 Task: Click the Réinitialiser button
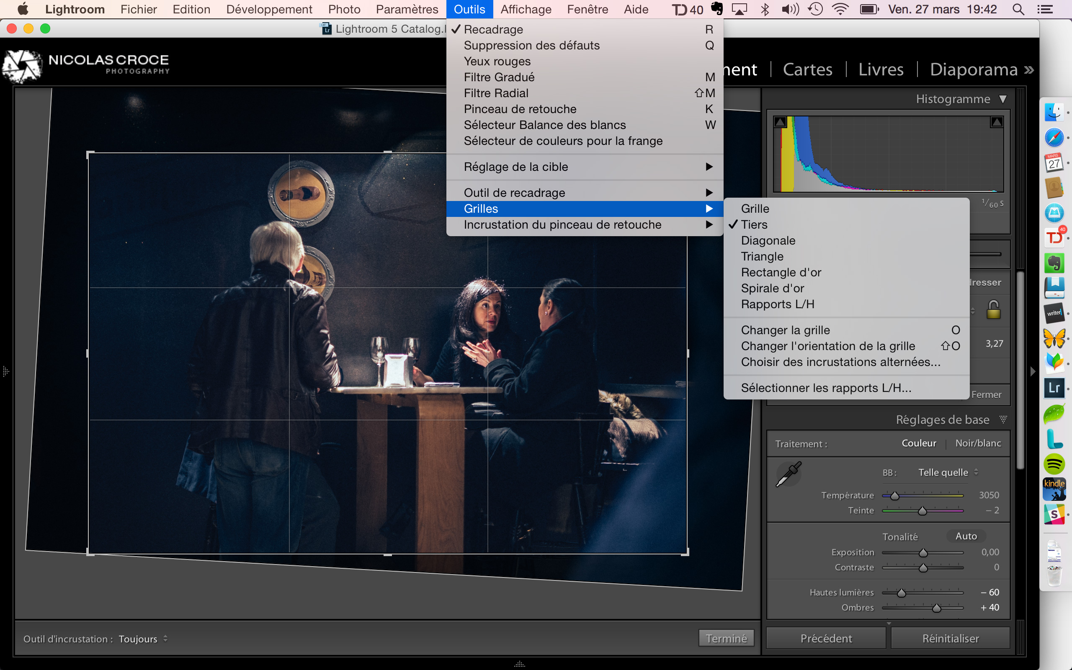pos(950,638)
